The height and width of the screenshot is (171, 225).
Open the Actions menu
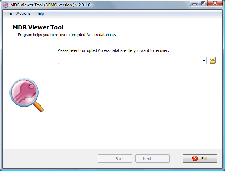[23, 13]
